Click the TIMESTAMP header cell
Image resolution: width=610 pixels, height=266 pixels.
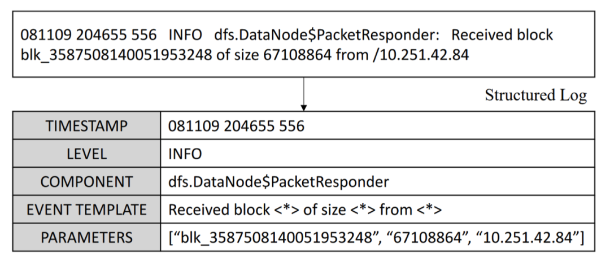86,126
